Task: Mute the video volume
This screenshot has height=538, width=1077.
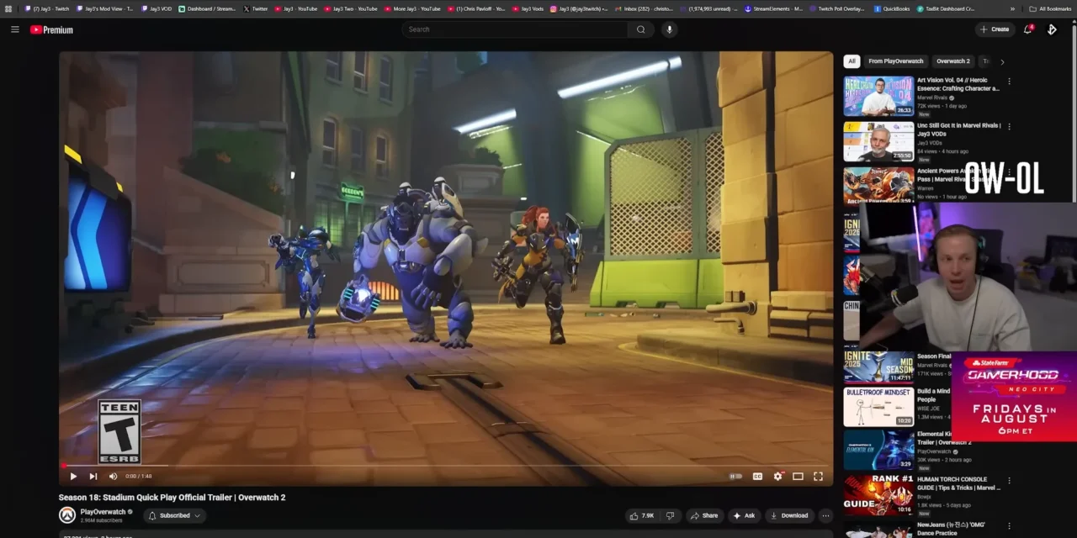Action: (112, 476)
